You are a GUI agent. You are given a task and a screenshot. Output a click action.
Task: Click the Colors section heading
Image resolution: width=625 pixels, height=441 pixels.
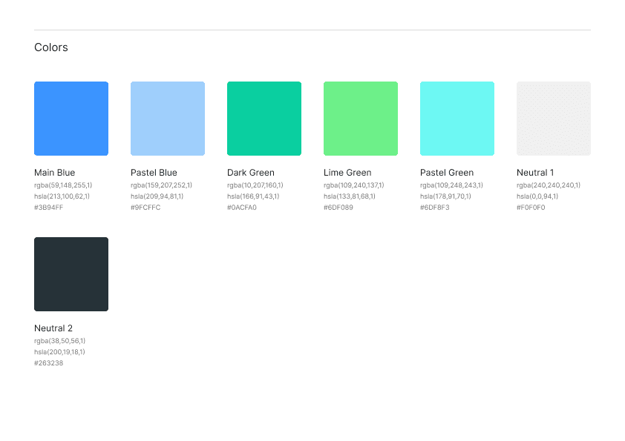pyautogui.click(x=51, y=47)
